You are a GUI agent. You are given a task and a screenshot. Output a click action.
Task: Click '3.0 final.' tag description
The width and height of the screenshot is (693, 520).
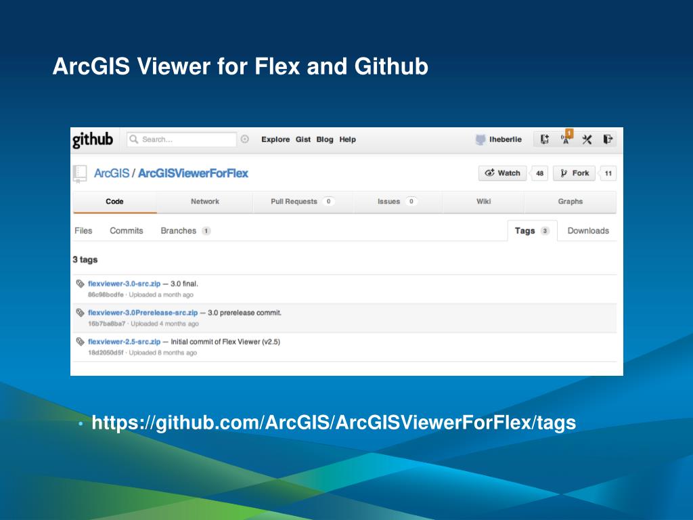[184, 284]
